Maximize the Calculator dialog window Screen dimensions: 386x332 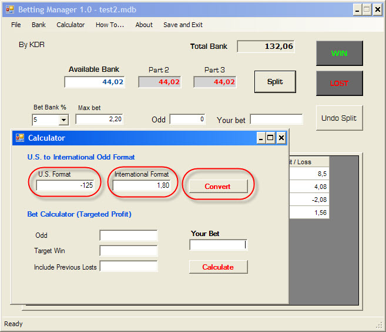click(271, 138)
